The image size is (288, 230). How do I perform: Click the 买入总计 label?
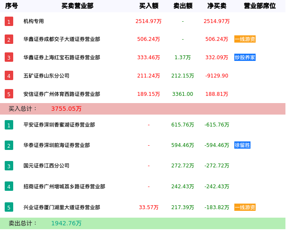(23, 109)
